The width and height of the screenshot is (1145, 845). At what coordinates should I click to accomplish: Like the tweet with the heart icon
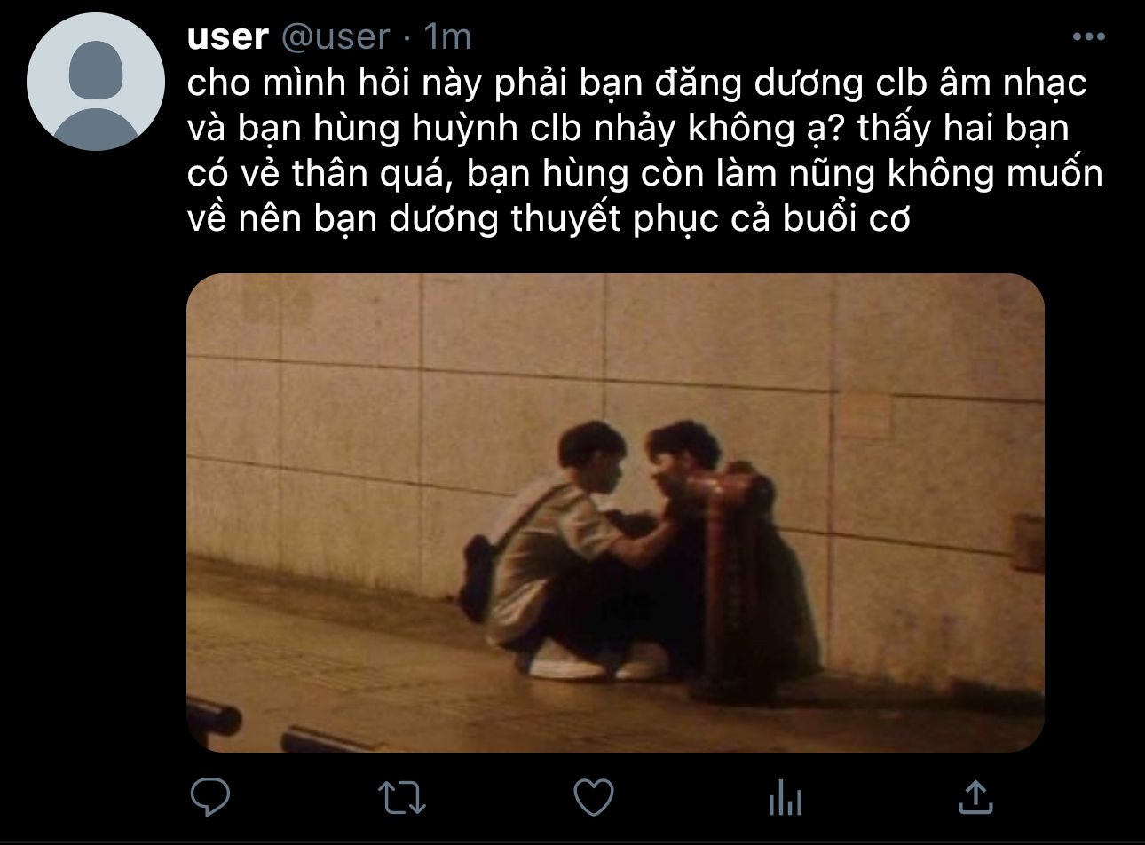(x=595, y=796)
